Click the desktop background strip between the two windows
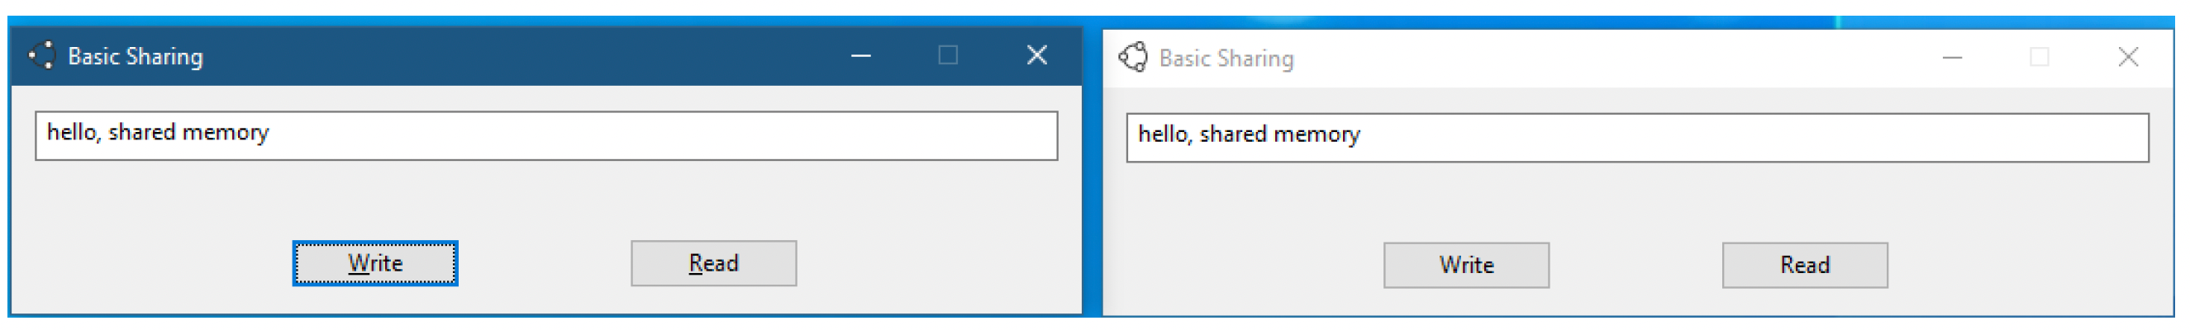The height and width of the screenshot is (330, 2190). [1093, 170]
